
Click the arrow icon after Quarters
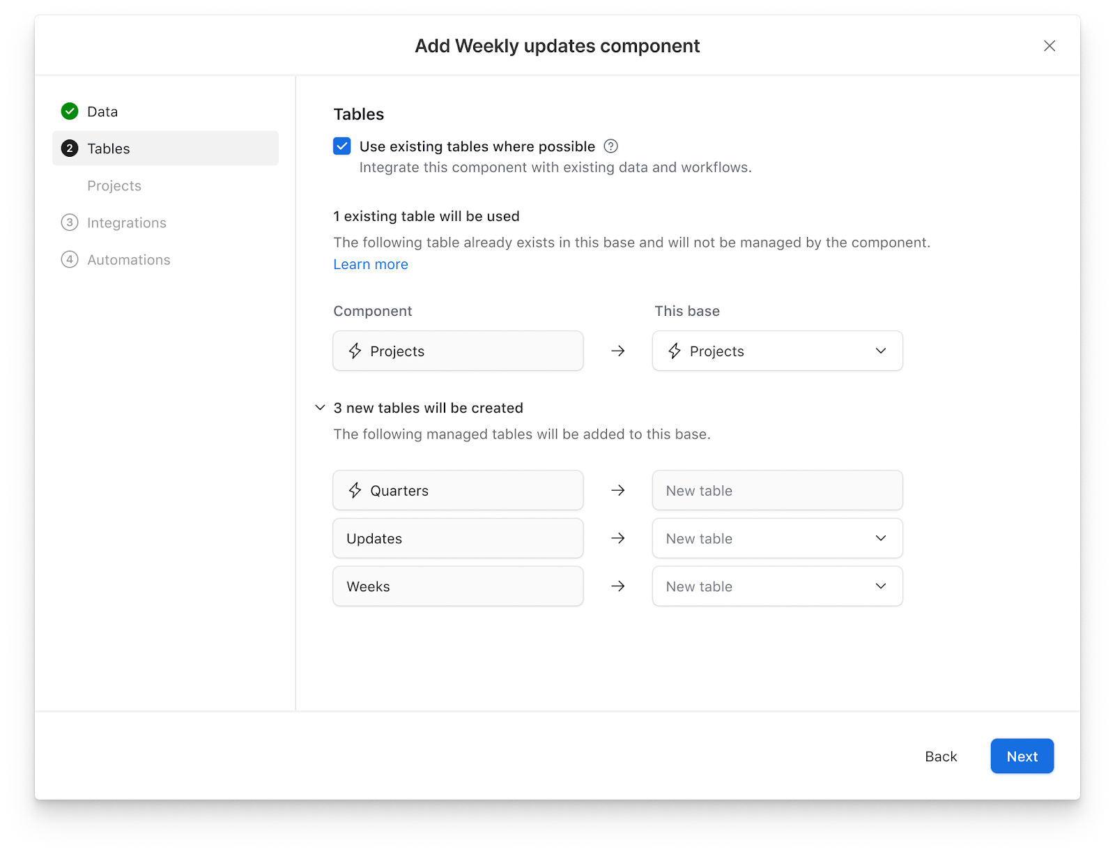click(617, 490)
